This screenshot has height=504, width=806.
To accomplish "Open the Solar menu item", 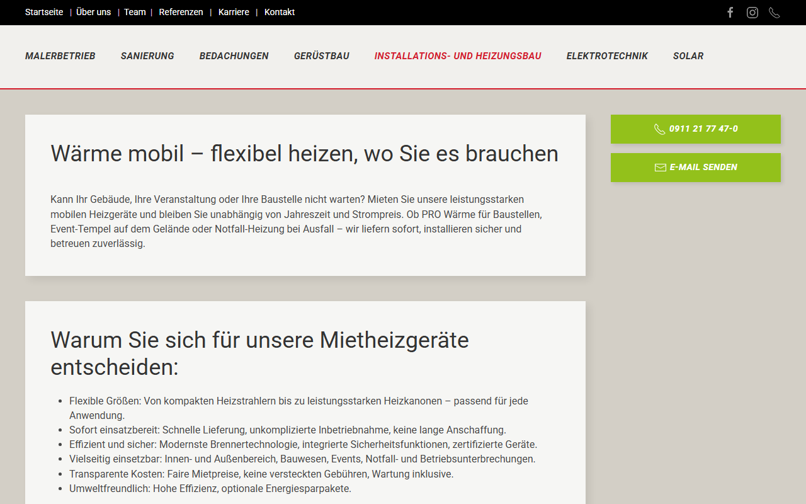I will click(688, 56).
